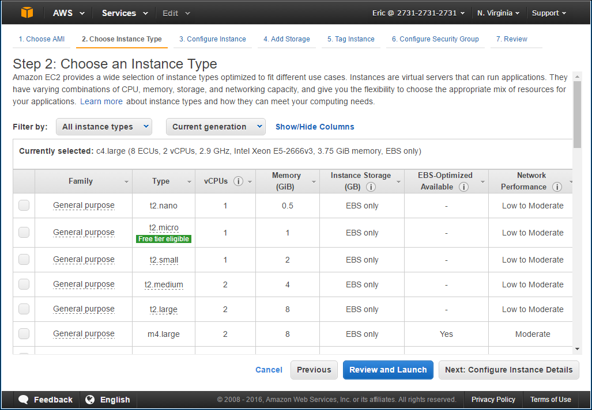Open the N. Virginia region dropdown
The height and width of the screenshot is (410, 592).
pos(499,13)
